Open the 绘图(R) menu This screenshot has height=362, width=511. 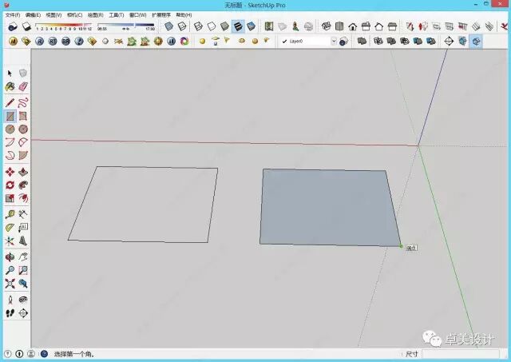click(x=96, y=15)
